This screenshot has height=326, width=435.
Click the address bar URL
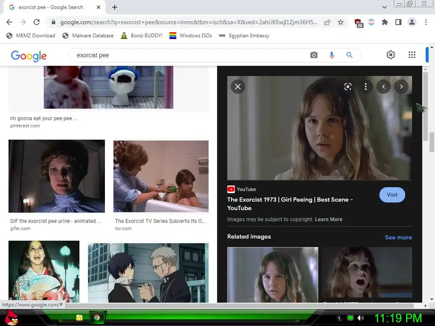189,22
